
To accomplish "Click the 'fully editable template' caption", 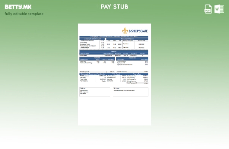I will [x=24, y=14].
